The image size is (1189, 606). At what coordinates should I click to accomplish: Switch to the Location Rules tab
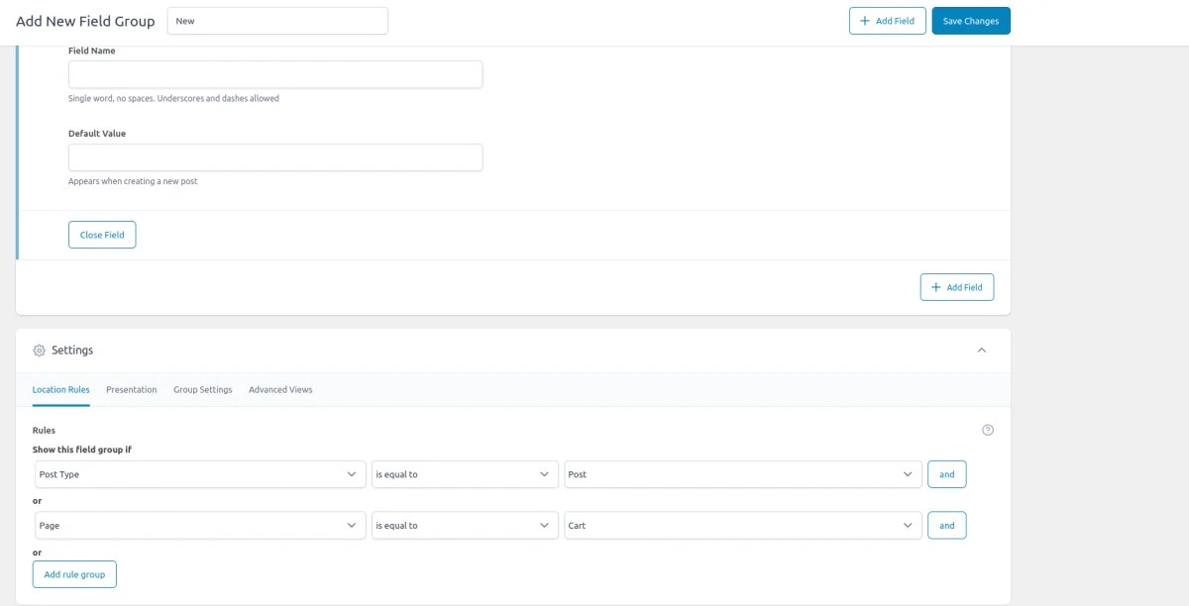pos(61,390)
